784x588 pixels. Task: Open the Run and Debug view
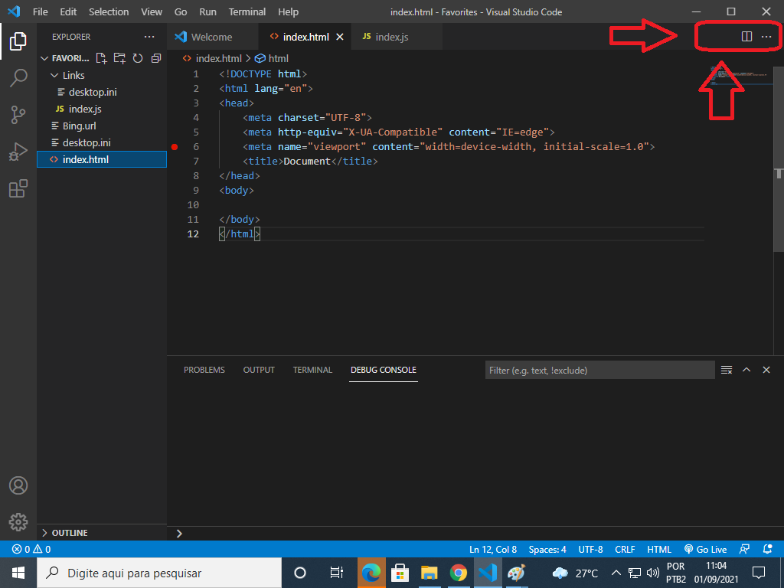pyautogui.click(x=18, y=152)
